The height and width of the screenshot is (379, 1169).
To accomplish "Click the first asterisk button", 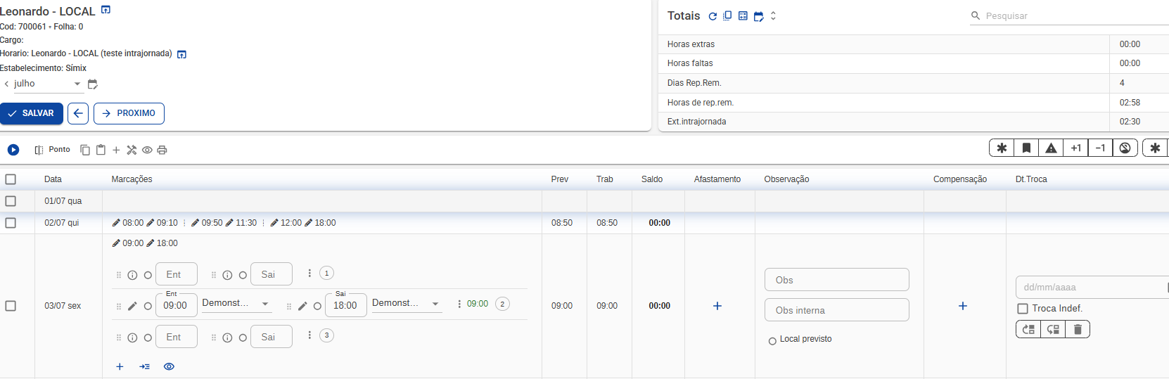I will pos(1002,148).
